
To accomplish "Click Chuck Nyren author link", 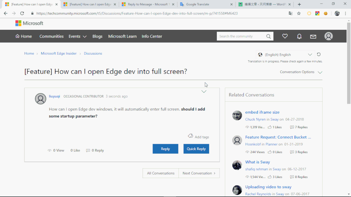I will pos(255,119).
